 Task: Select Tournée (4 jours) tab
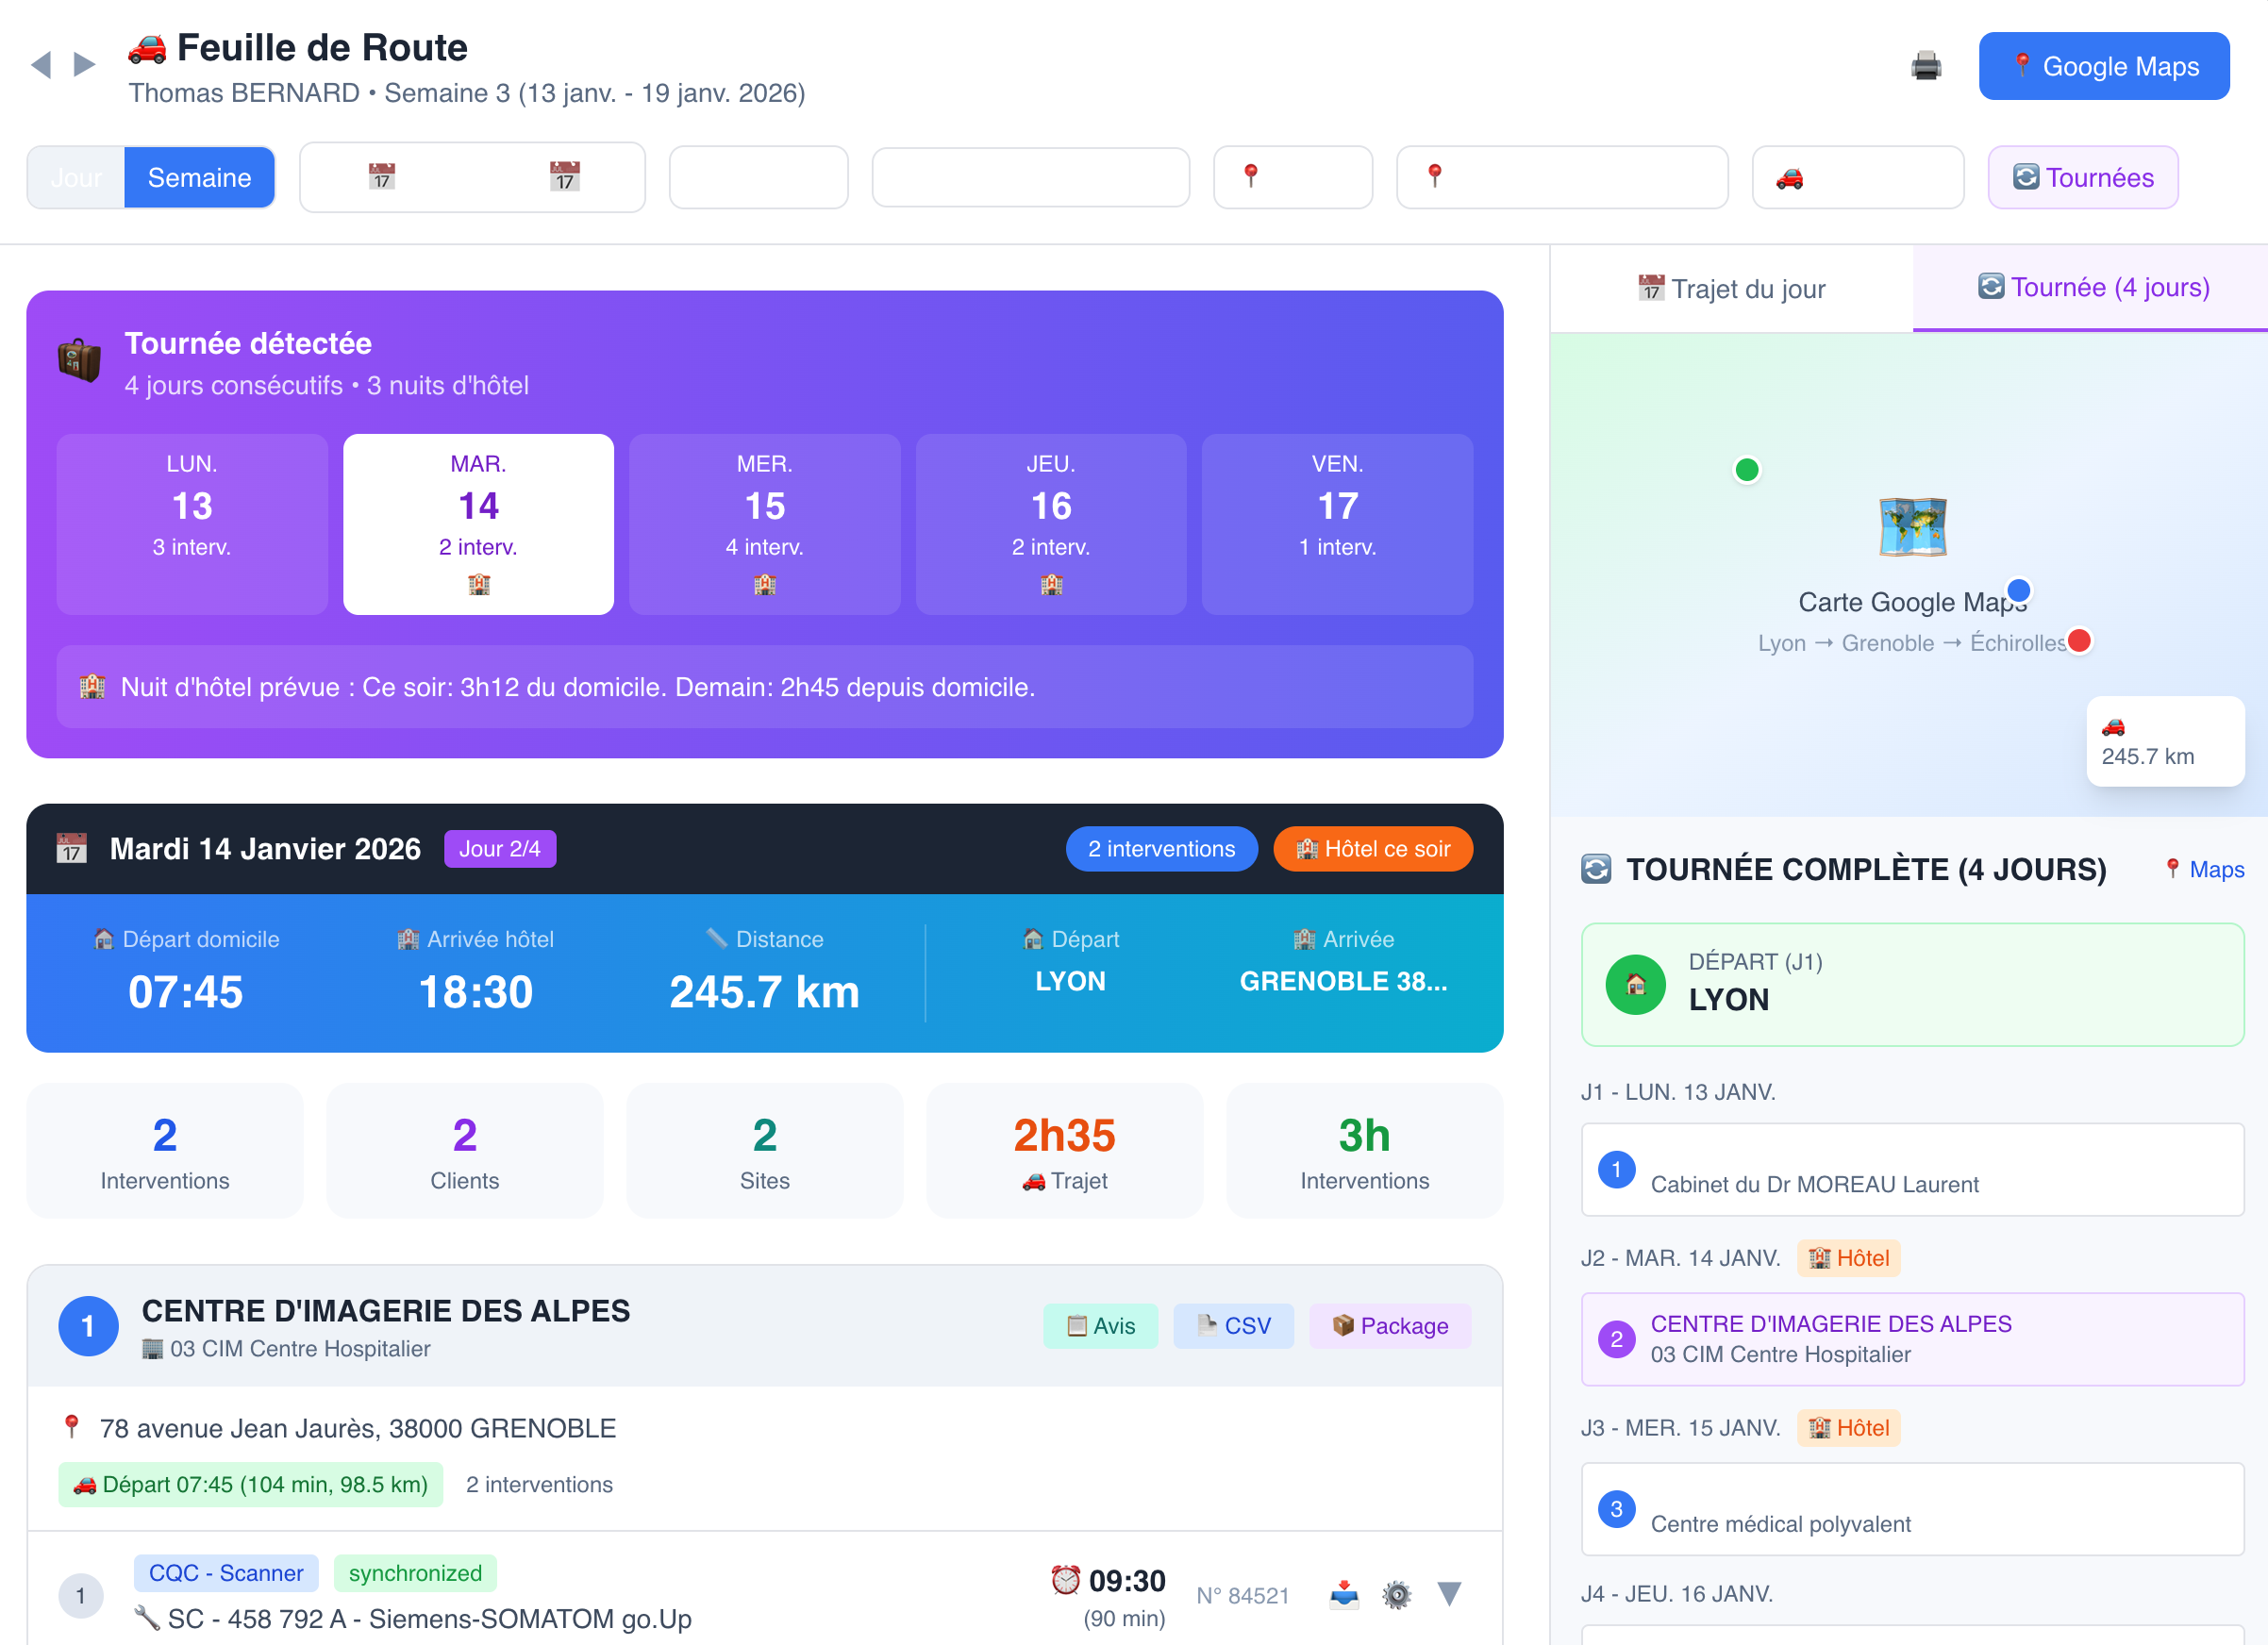point(2092,288)
